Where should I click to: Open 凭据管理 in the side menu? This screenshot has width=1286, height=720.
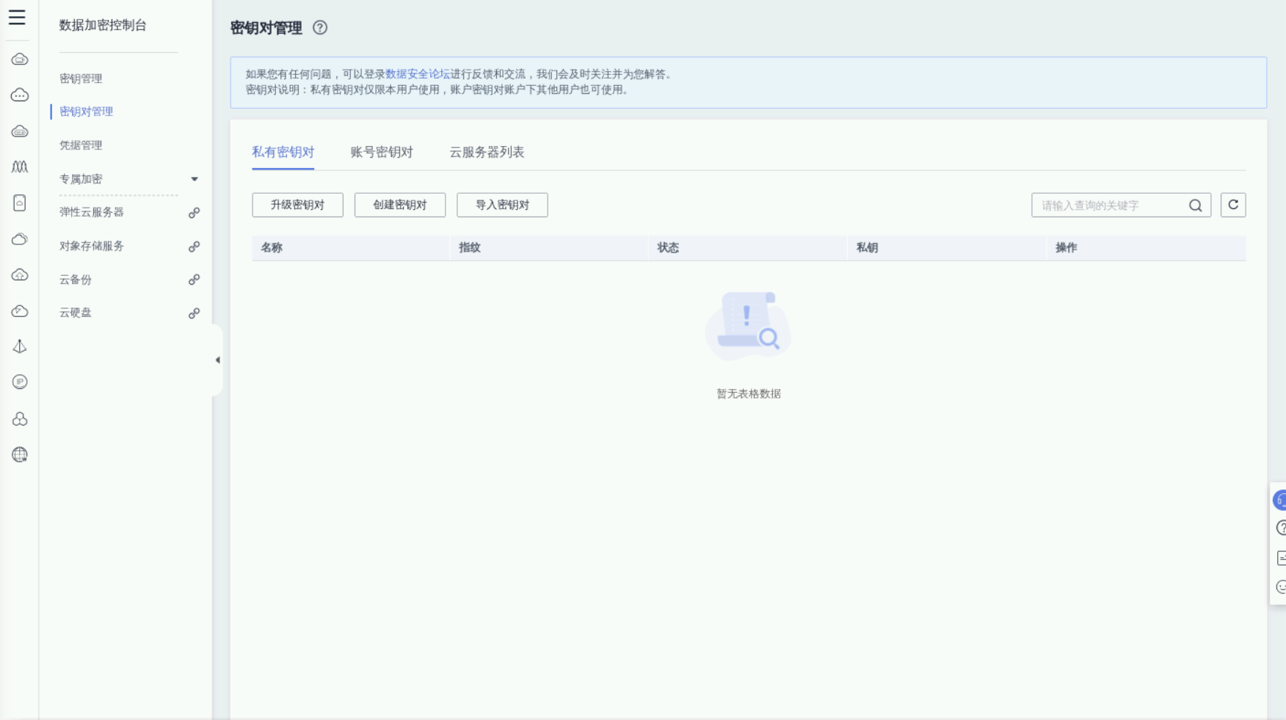point(81,145)
